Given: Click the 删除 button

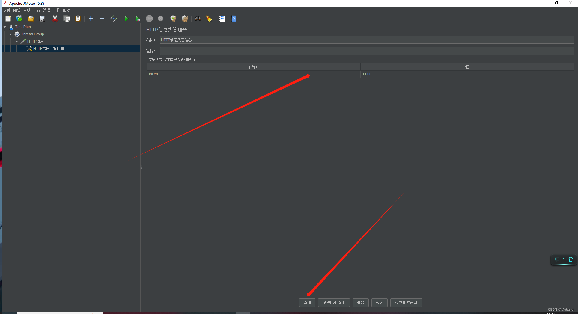Looking at the screenshot, I should click(x=360, y=303).
